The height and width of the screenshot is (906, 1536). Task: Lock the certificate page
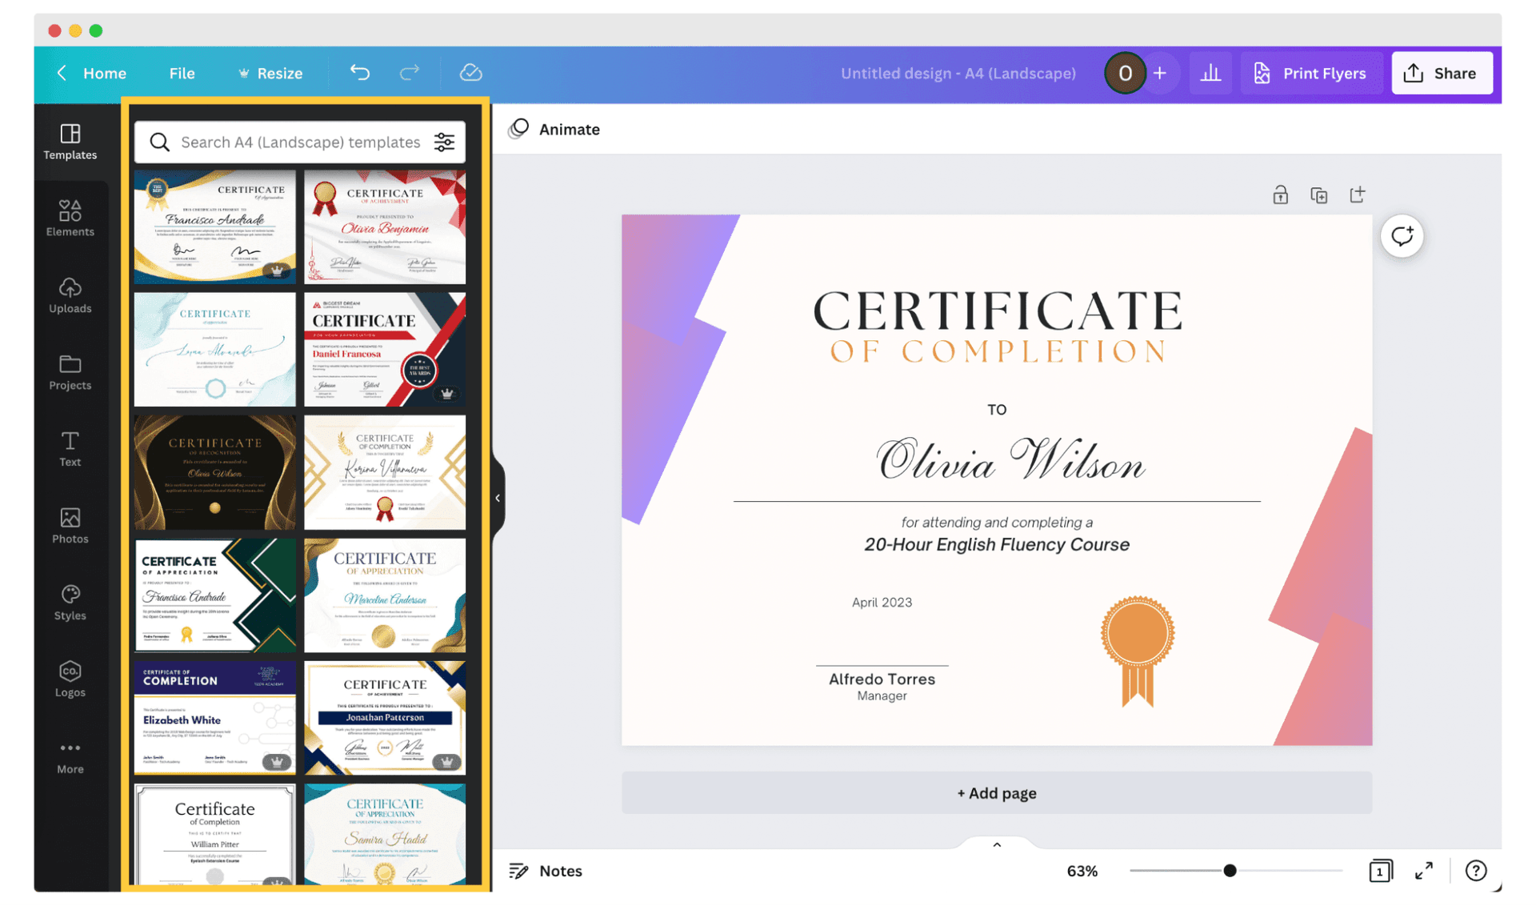tap(1281, 194)
